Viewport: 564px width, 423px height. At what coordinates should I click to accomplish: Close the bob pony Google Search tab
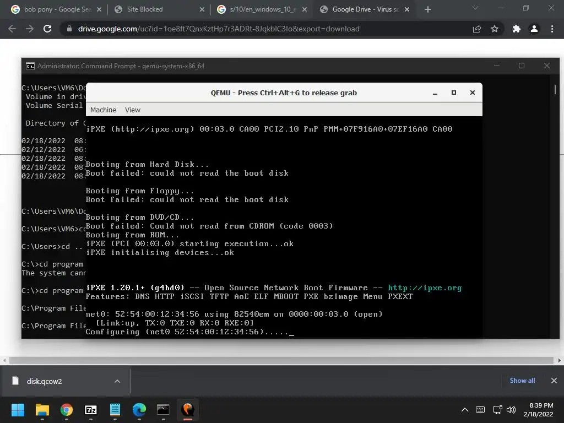[99, 9]
